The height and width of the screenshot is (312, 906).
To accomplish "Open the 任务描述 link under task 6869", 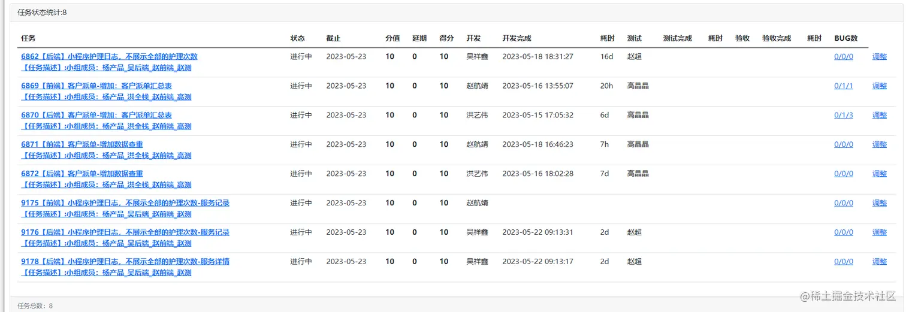I will coord(106,97).
